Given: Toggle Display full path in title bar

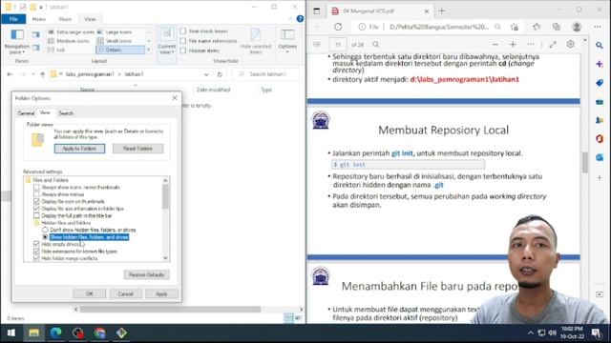Looking at the screenshot, I should [x=36, y=215].
